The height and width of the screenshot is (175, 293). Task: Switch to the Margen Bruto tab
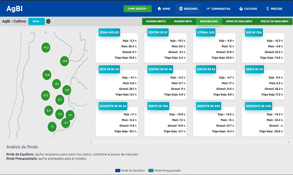(x=156, y=21)
